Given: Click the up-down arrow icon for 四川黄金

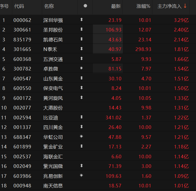Looking at the screenshot, I should coord(82,127).
